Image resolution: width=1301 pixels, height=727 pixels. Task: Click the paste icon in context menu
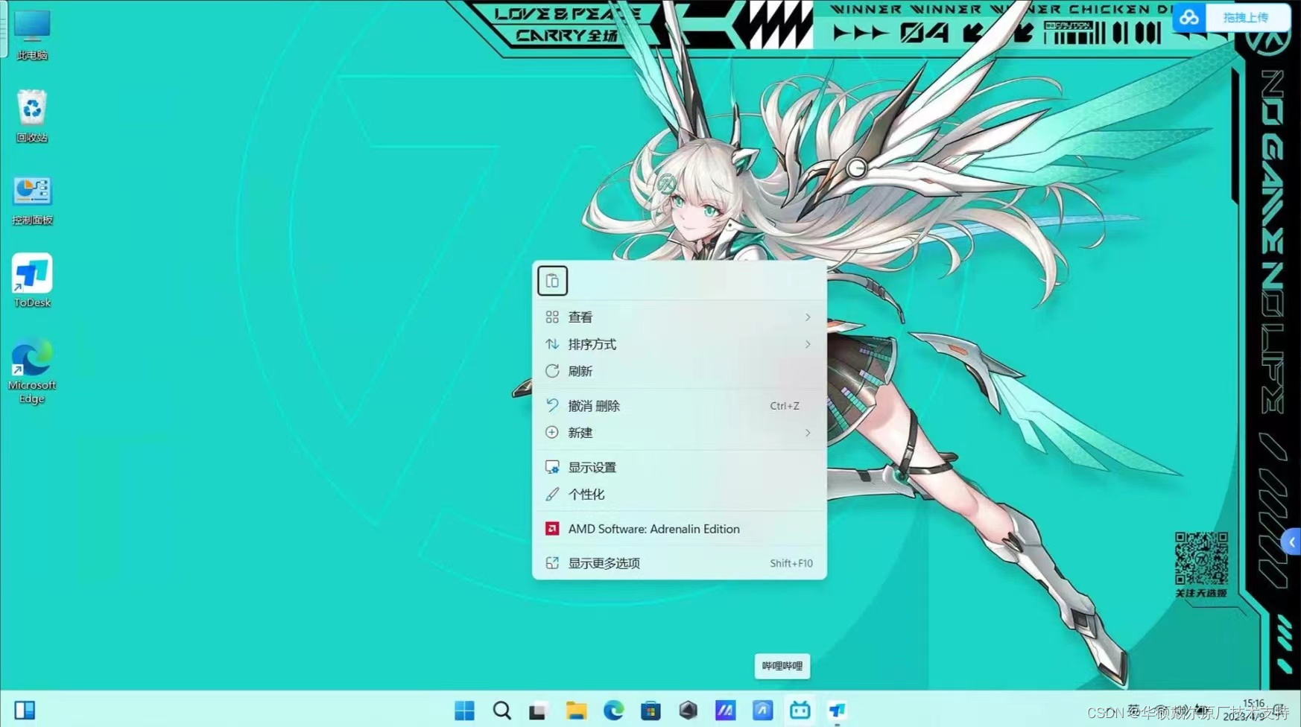click(x=552, y=281)
